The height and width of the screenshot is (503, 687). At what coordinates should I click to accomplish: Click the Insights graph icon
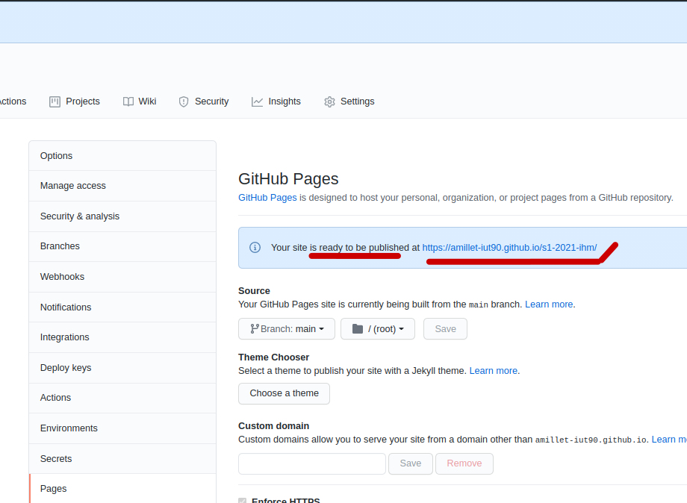click(258, 101)
